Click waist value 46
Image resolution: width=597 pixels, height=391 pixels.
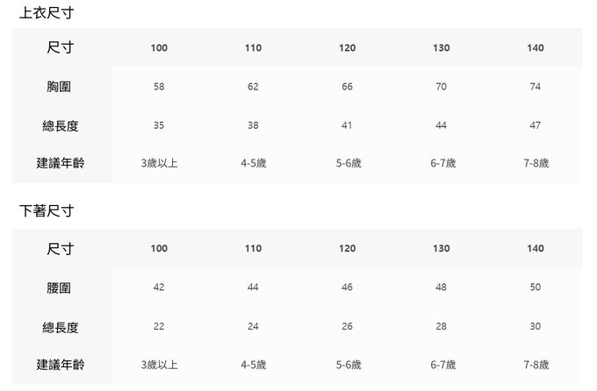pos(347,288)
